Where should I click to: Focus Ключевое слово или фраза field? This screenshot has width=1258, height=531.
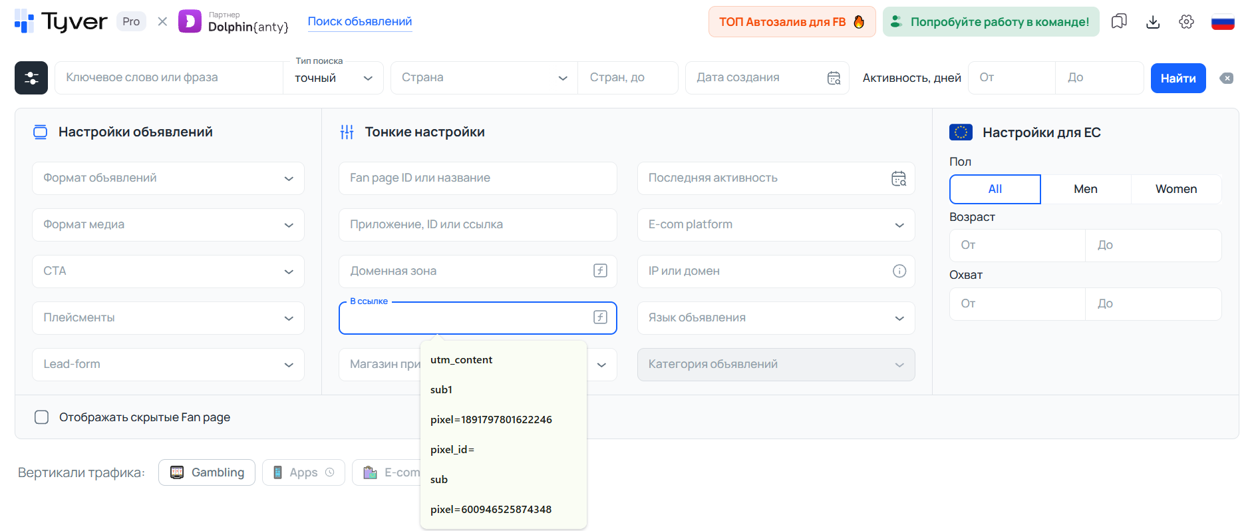[169, 78]
